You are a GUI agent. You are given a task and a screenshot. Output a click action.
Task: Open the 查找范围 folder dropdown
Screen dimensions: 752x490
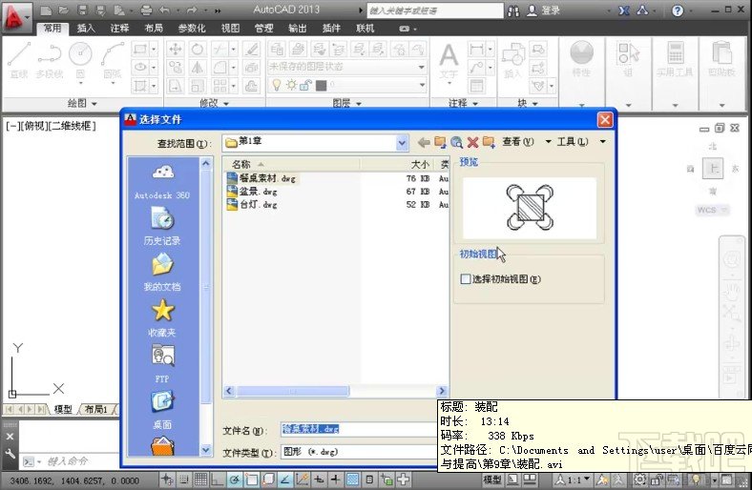[x=402, y=143]
